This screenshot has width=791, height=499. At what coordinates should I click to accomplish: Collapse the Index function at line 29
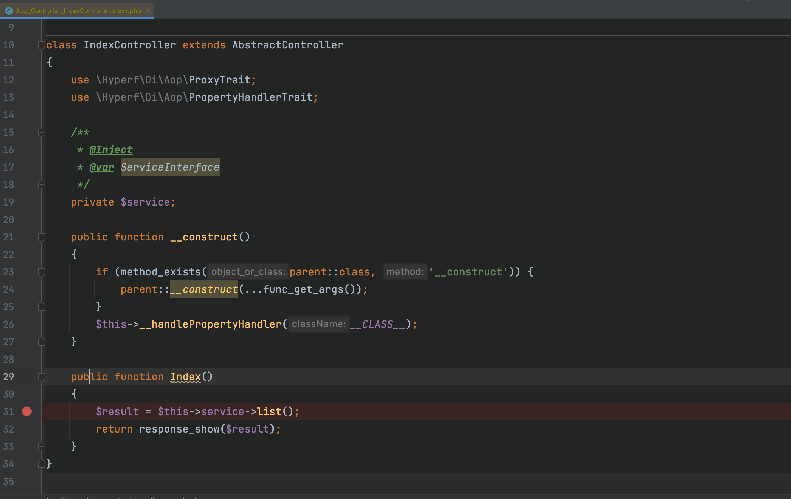[x=41, y=377]
